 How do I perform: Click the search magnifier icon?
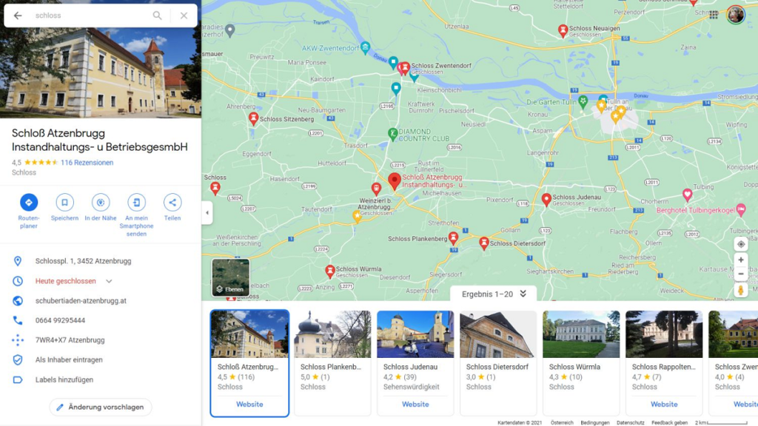[x=158, y=16]
